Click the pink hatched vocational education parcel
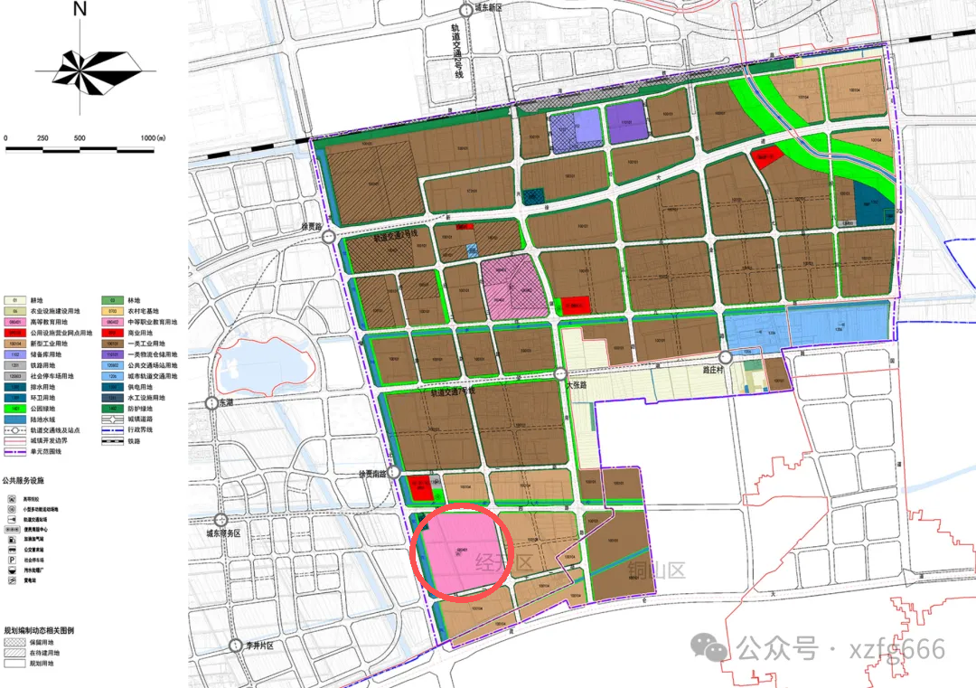This screenshot has height=688, width=976. [x=513, y=287]
